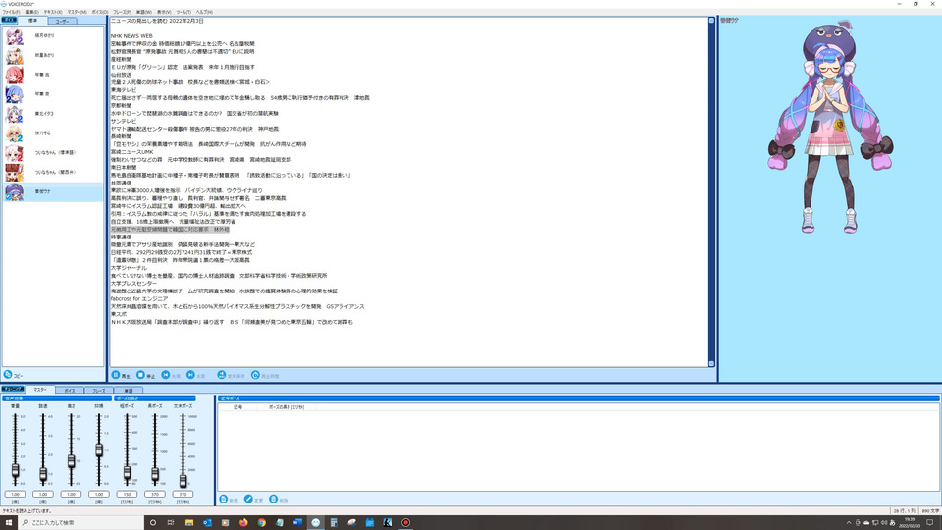Click the highlighted gray line in editor
The width and height of the screenshot is (942, 530).
coord(170,230)
